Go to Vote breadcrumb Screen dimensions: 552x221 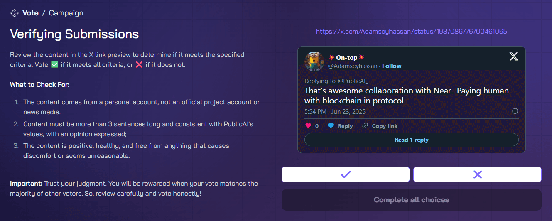30,13
